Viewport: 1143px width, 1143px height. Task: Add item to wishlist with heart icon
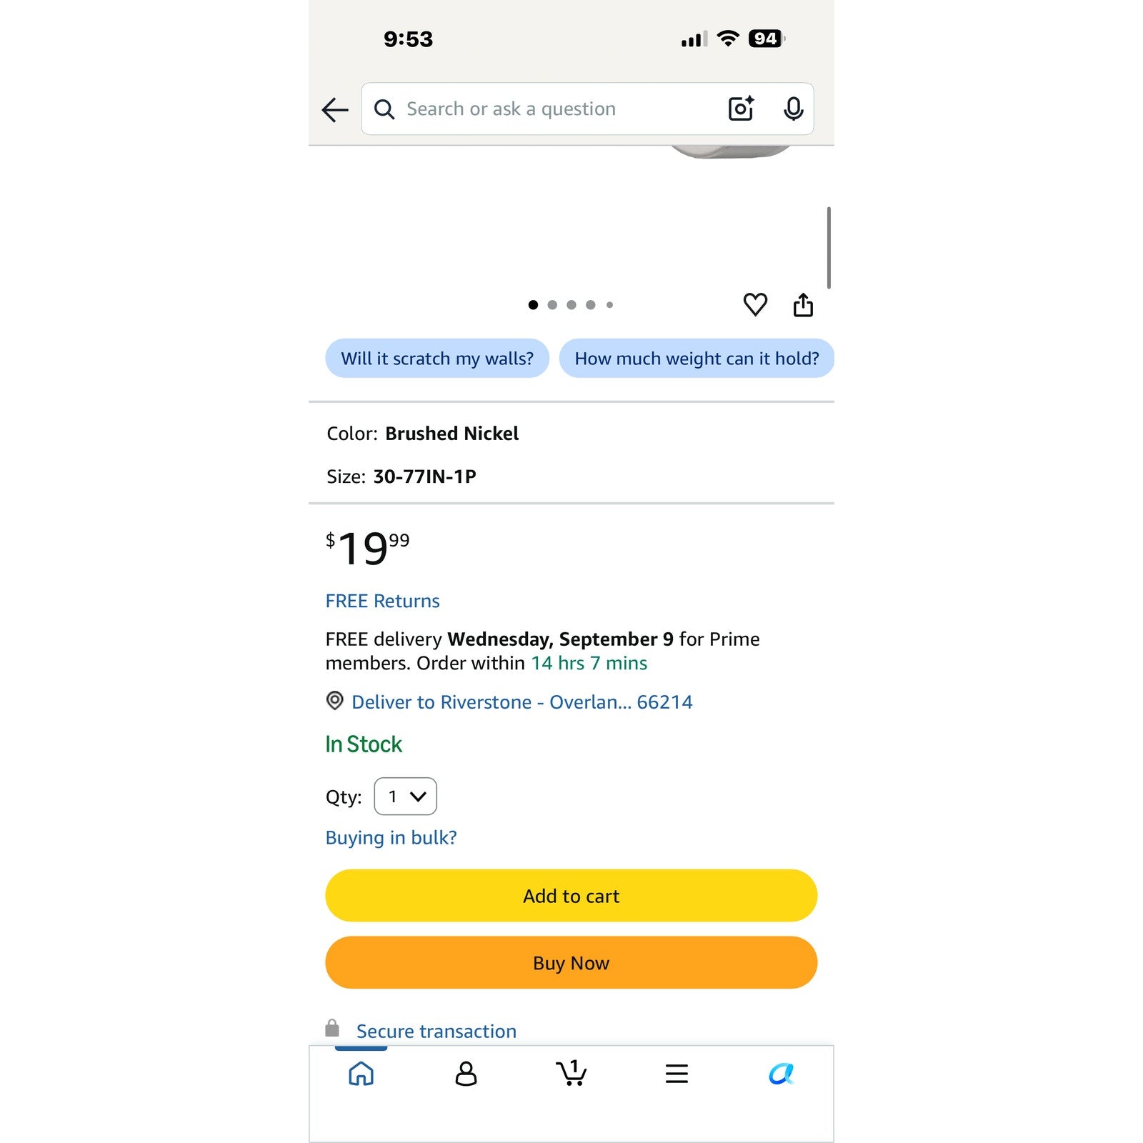coord(755,305)
